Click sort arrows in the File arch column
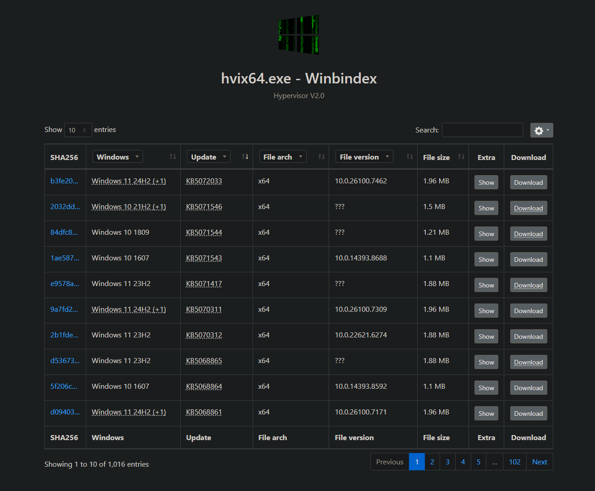The height and width of the screenshot is (491, 595). pos(321,157)
